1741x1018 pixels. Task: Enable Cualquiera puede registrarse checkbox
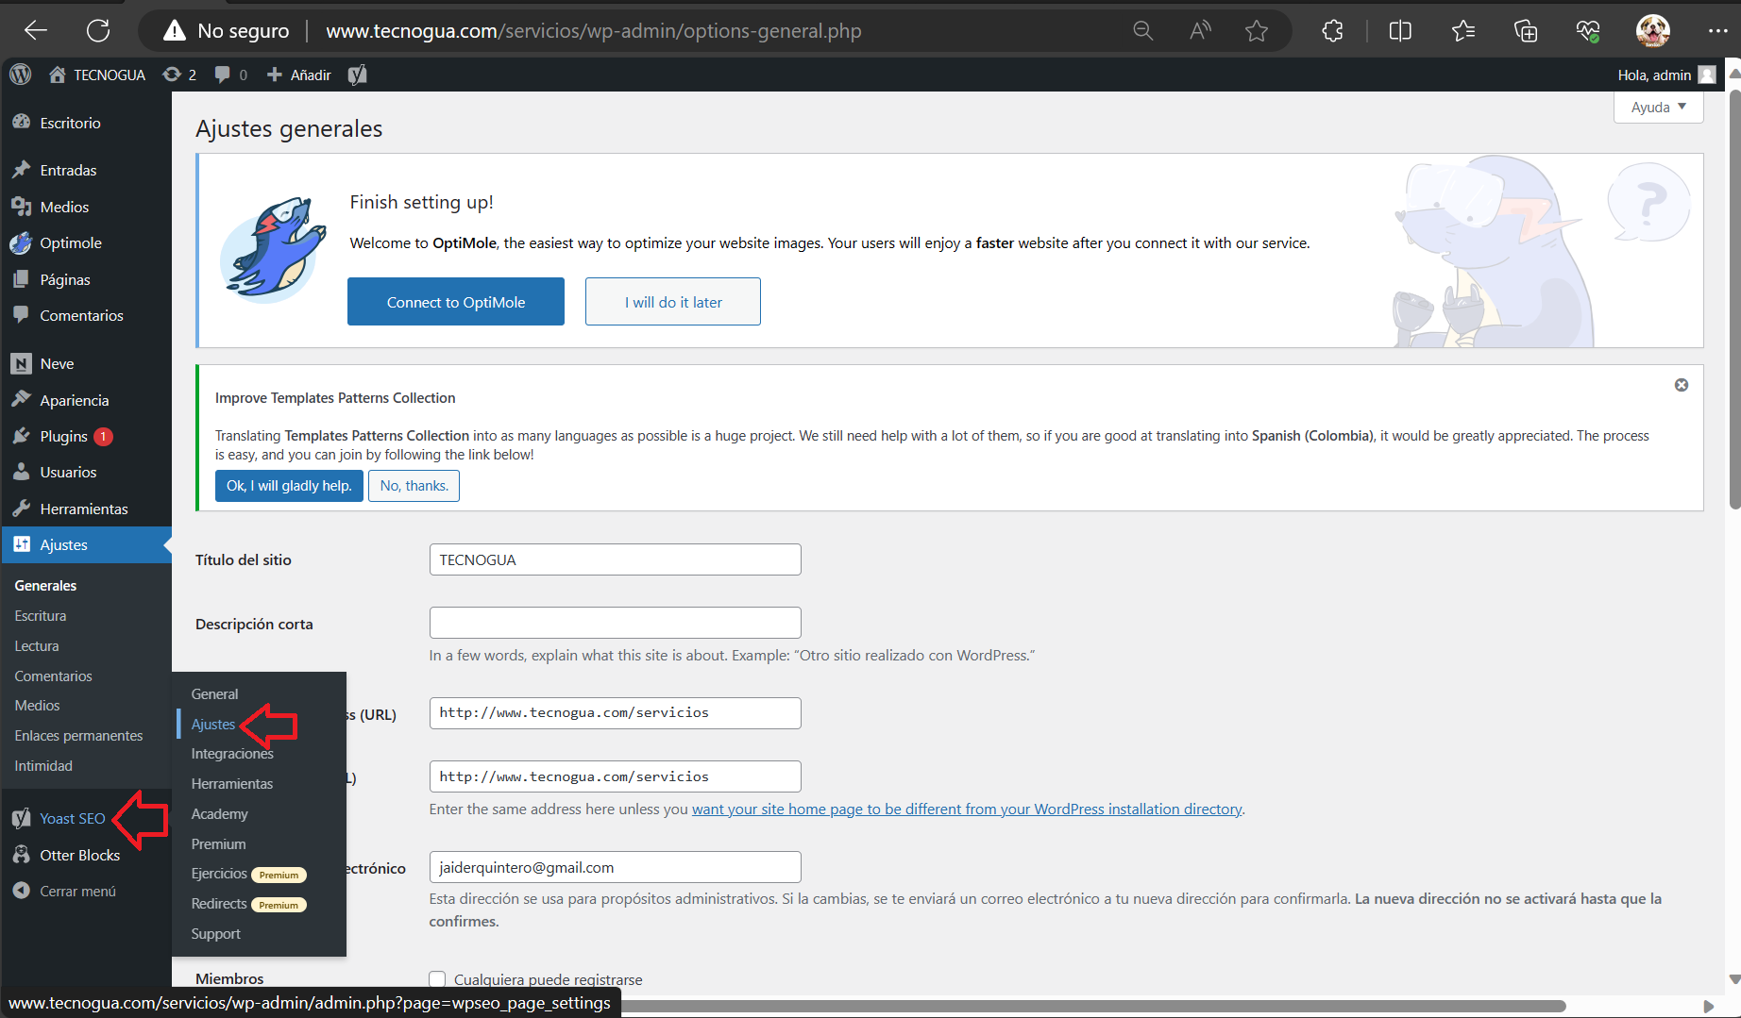pyautogui.click(x=437, y=979)
